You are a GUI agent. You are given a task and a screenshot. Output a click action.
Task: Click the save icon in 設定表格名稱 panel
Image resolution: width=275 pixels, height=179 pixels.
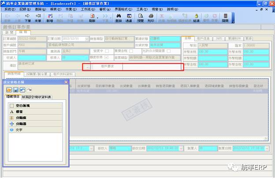tap(15, 90)
